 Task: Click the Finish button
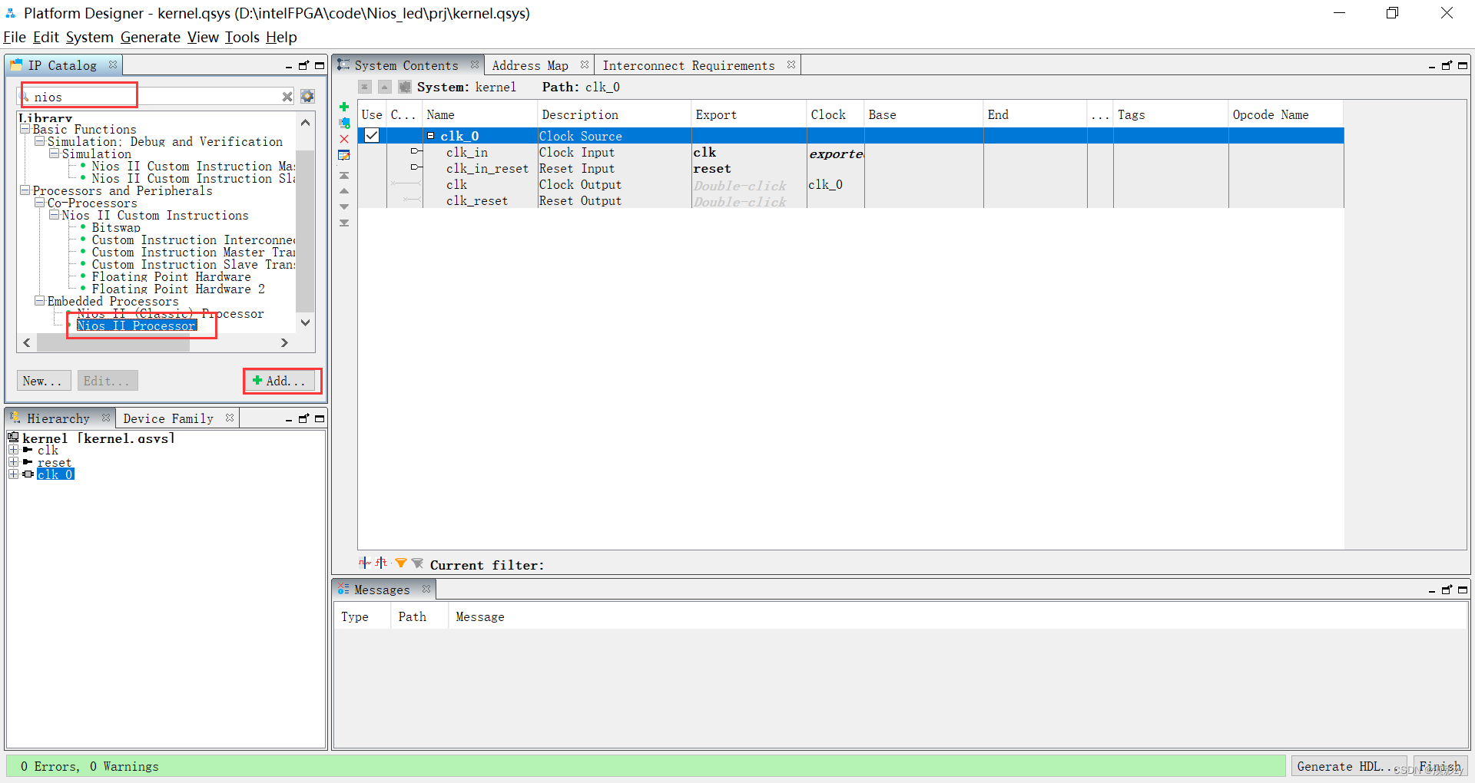pos(1440,766)
